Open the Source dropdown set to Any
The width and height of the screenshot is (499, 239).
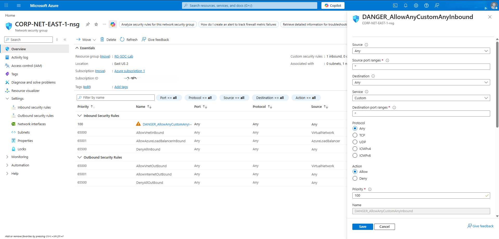click(421, 51)
